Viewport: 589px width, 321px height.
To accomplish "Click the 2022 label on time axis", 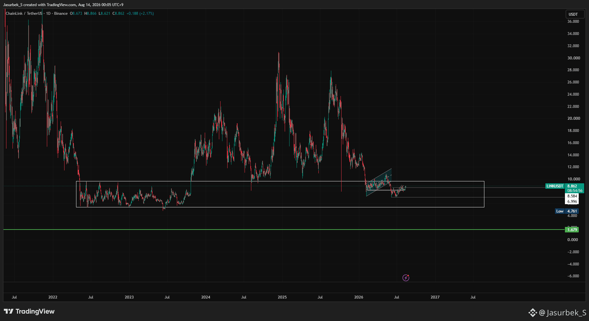I will 53,297.
